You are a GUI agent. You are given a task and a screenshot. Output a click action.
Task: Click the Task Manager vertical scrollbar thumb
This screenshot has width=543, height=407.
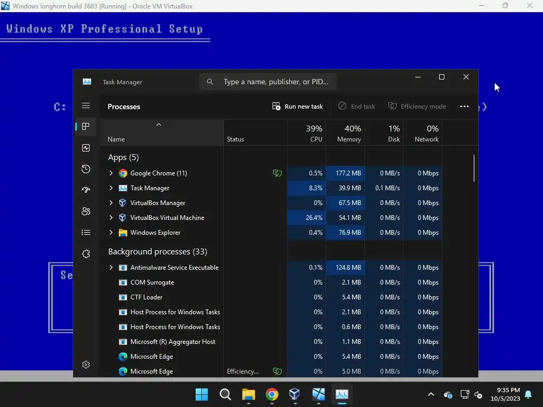click(x=474, y=168)
